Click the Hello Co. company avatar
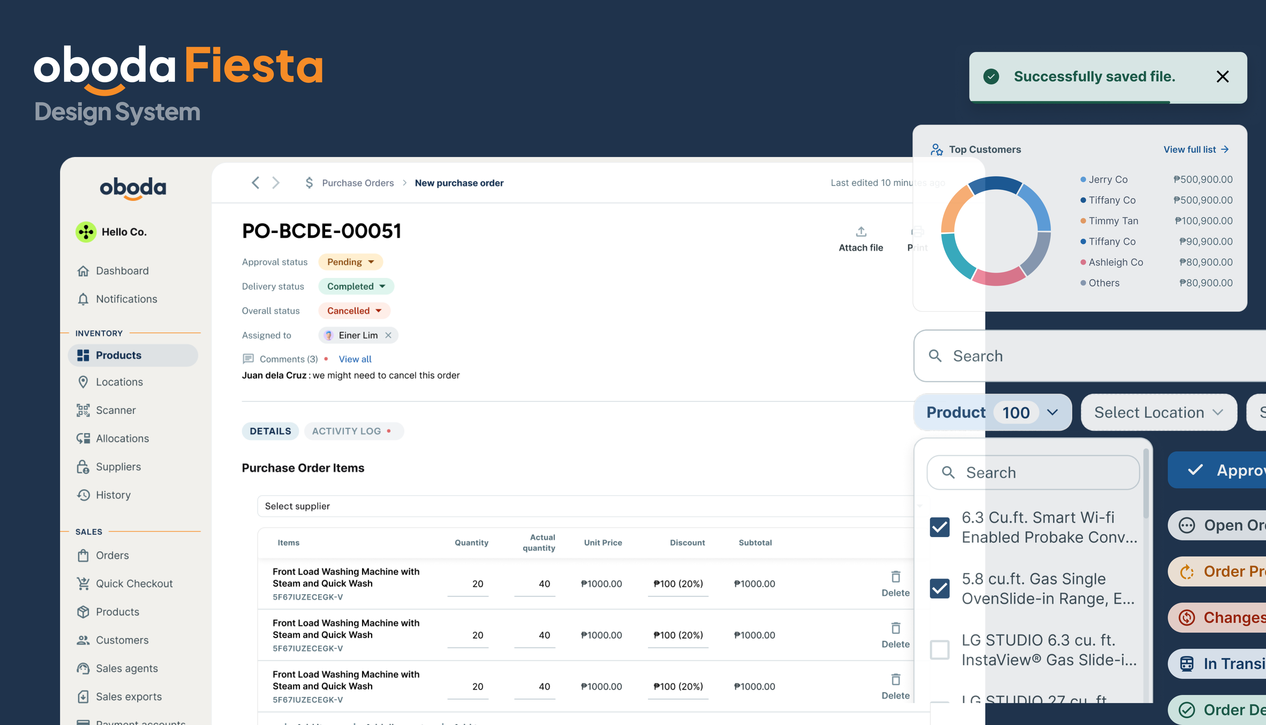This screenshot has width=1266, height=725. click(86, 232)
